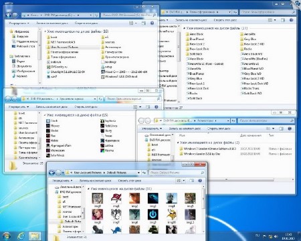Sort by the Имя column in Активаторы window
The width and height of the screenshot is (301, 241).
point(182,135)
